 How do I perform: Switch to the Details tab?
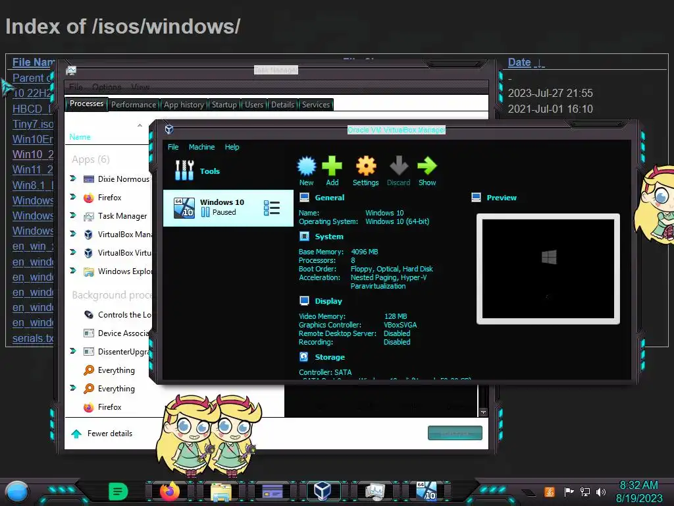coord(282,105)
